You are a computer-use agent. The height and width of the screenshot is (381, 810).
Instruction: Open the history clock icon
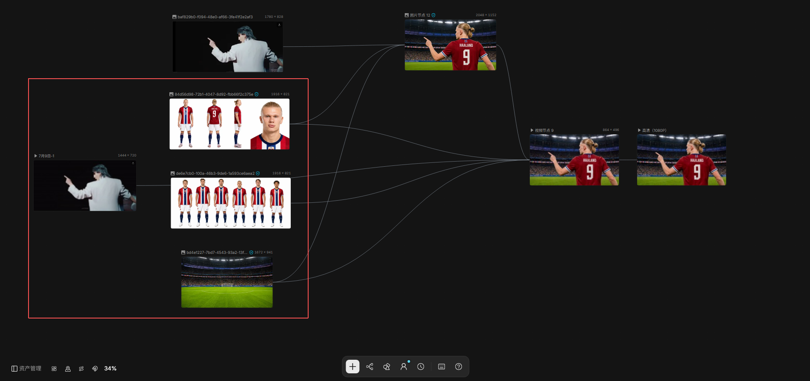click(421, 367)
